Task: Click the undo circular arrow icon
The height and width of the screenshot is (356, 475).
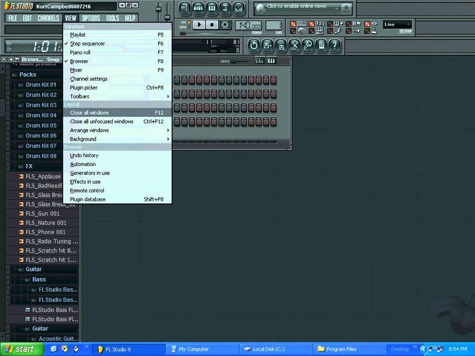Action: [254, 45]
